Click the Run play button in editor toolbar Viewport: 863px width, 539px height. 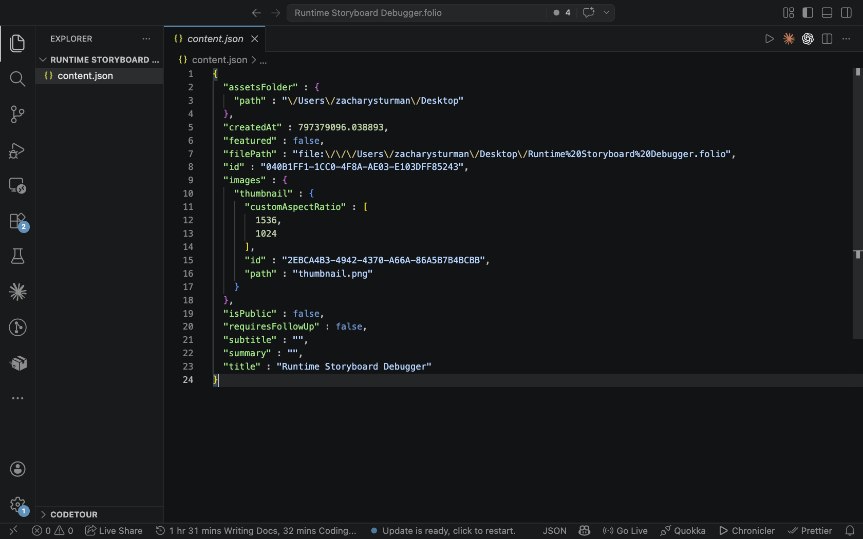tap(769, 39)
